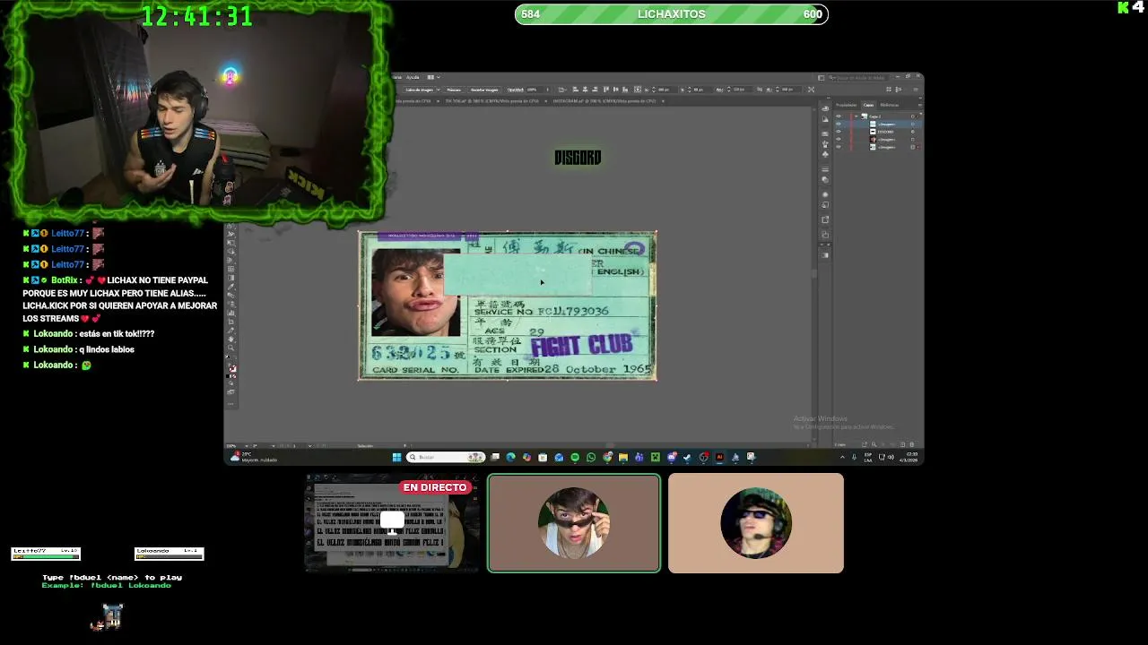This screenshot has width=1148, height=645.
Task: Switch to the TIK TOK.ai document tab
Action: pyautogui.click(x=491, y=101)
